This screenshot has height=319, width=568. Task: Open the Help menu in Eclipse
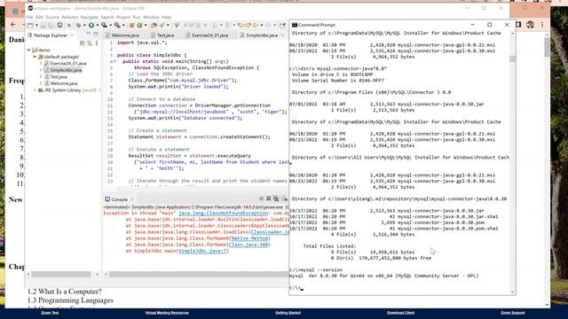pyautogui.click(x=166, y=17)
